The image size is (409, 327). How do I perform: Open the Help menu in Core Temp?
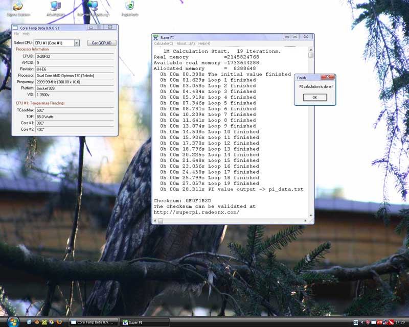tap(26, 34)
